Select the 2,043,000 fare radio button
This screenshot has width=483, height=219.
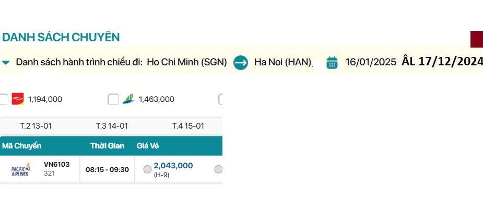coord(147,169)
